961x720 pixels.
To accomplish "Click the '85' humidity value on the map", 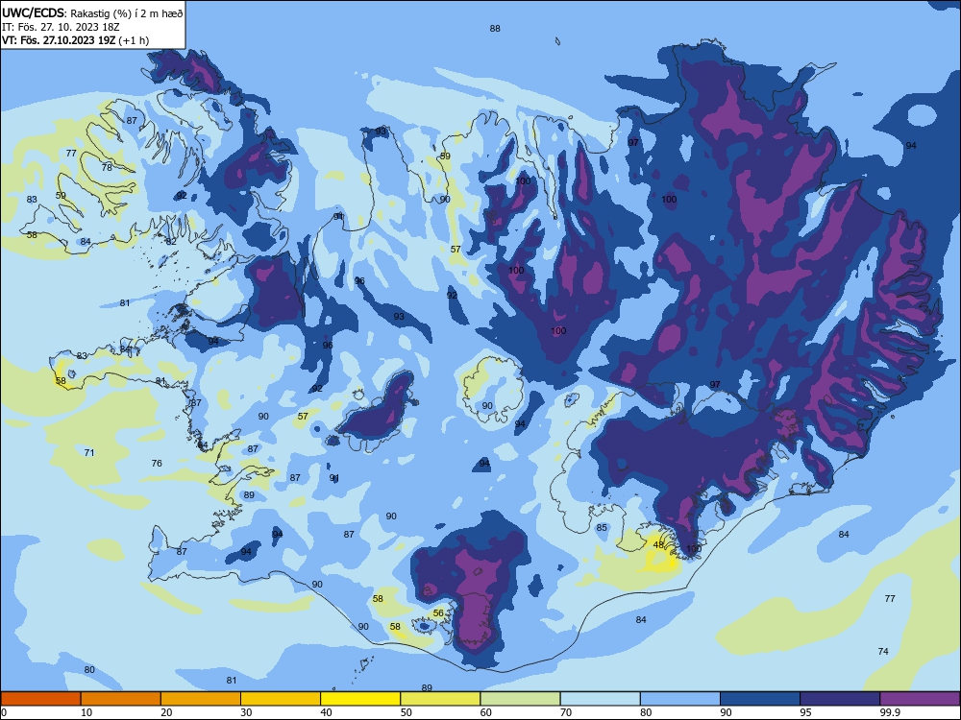I will 602,527.
